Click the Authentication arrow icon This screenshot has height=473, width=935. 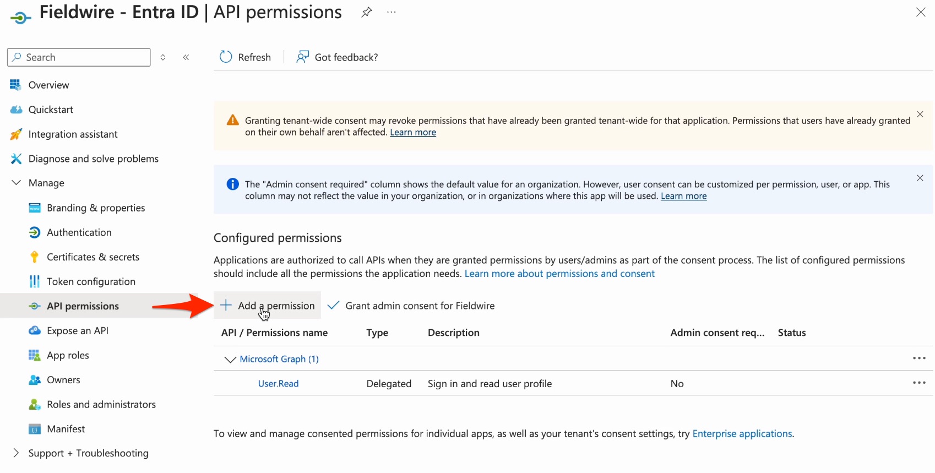click(x=34, y=232)
